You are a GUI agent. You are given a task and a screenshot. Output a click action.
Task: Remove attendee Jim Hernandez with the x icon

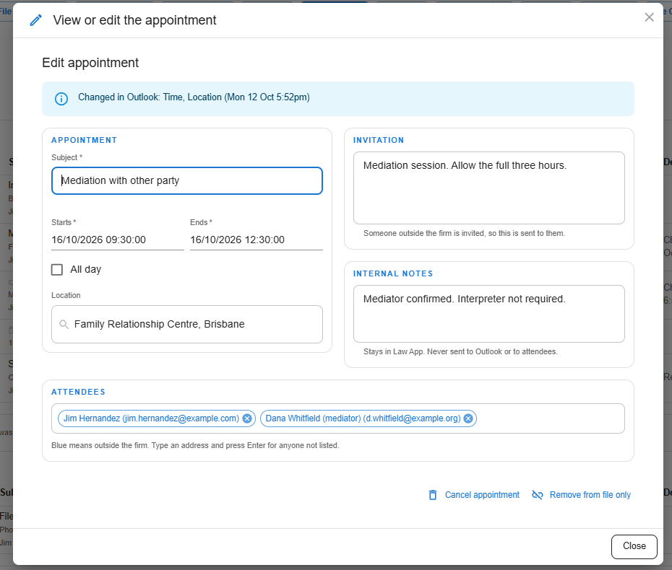tap(247, 418)
